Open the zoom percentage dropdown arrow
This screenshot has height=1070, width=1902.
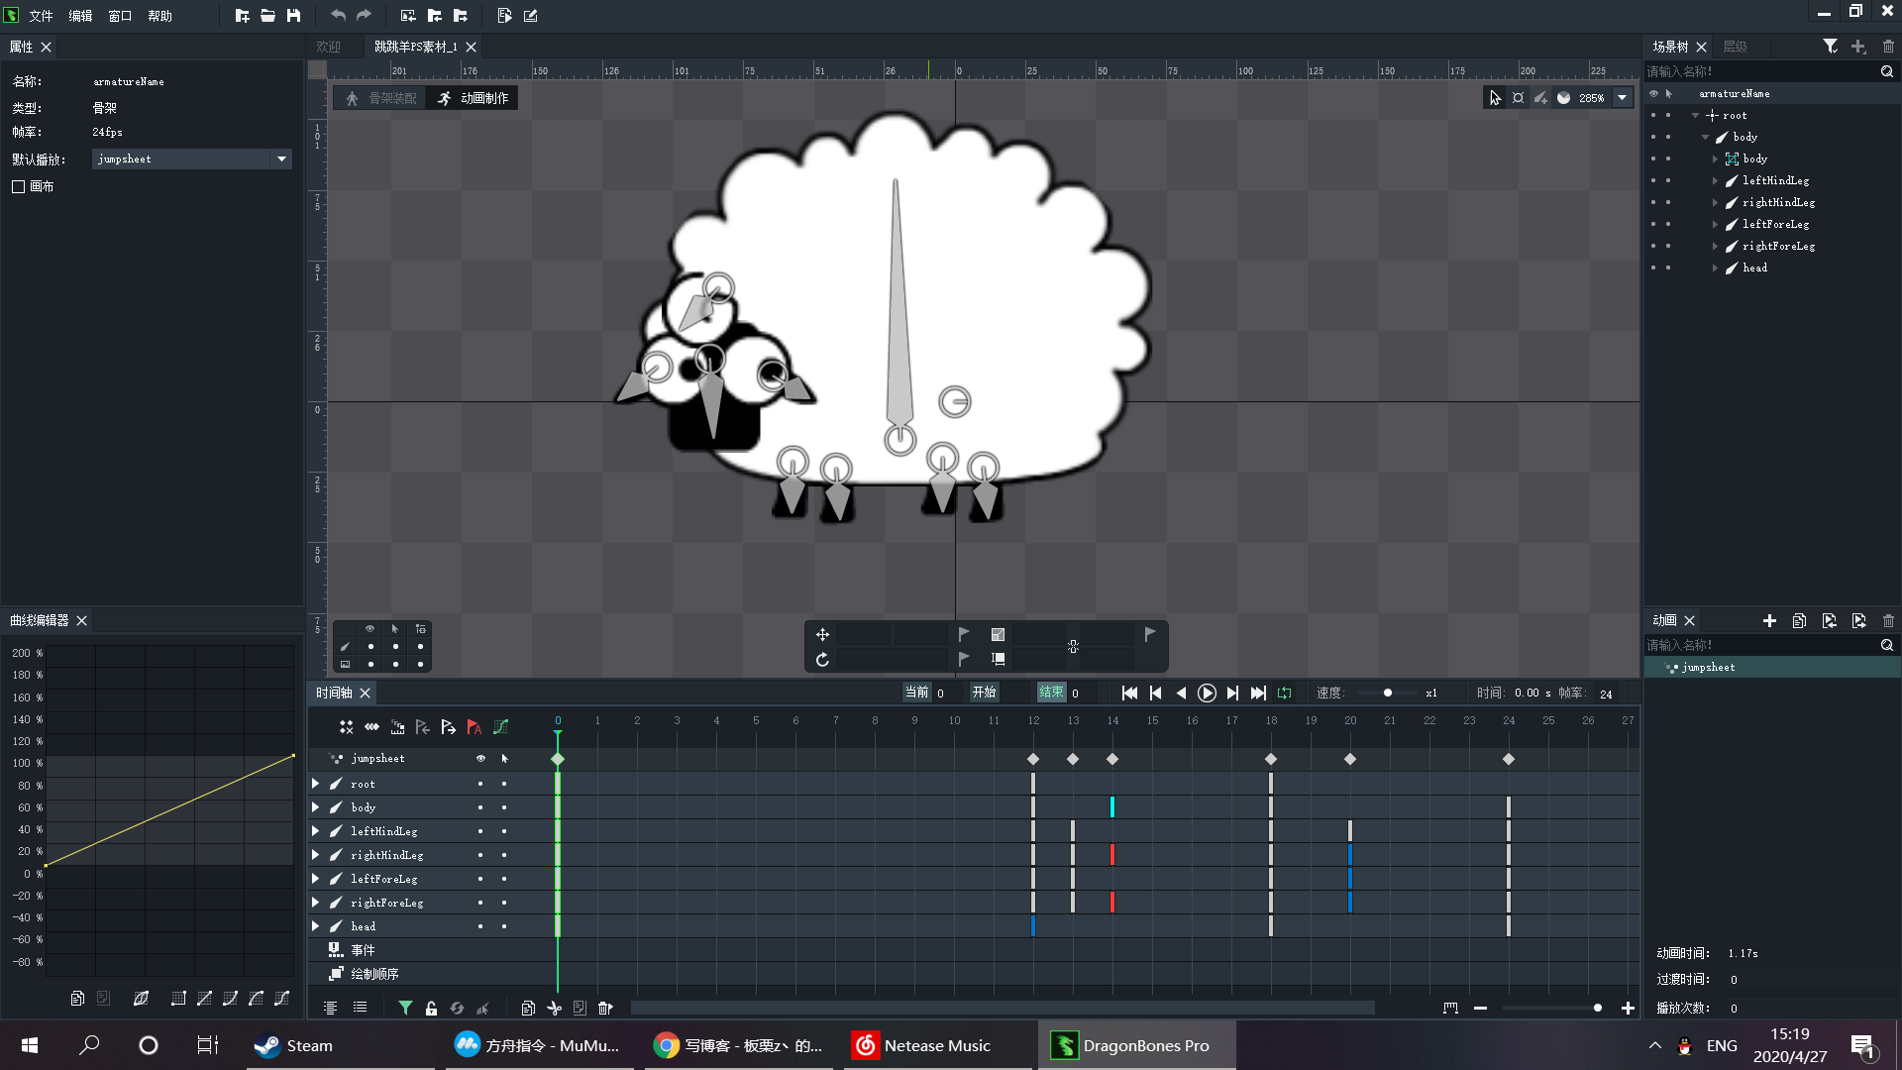(1622, 98)
